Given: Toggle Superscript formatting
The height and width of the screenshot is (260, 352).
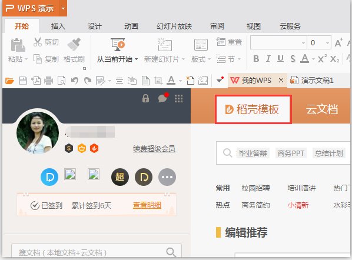Looking at the screenshot, I should pos(322,59).
